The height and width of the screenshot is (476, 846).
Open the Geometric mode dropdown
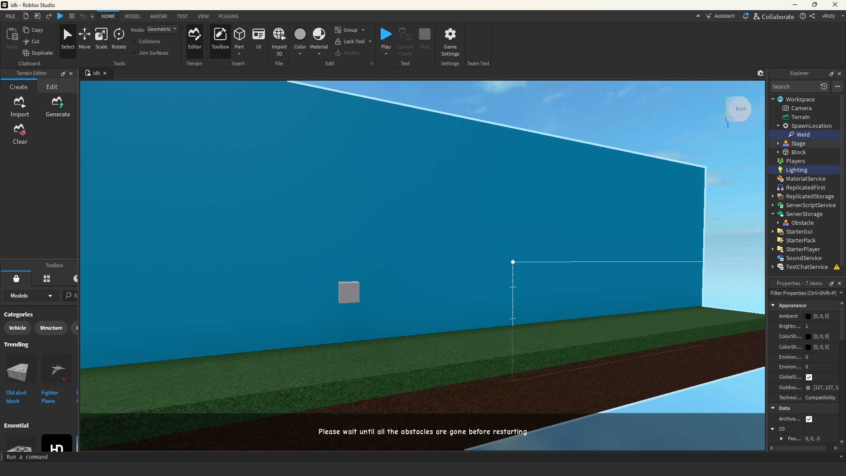(x=162, y=30)
